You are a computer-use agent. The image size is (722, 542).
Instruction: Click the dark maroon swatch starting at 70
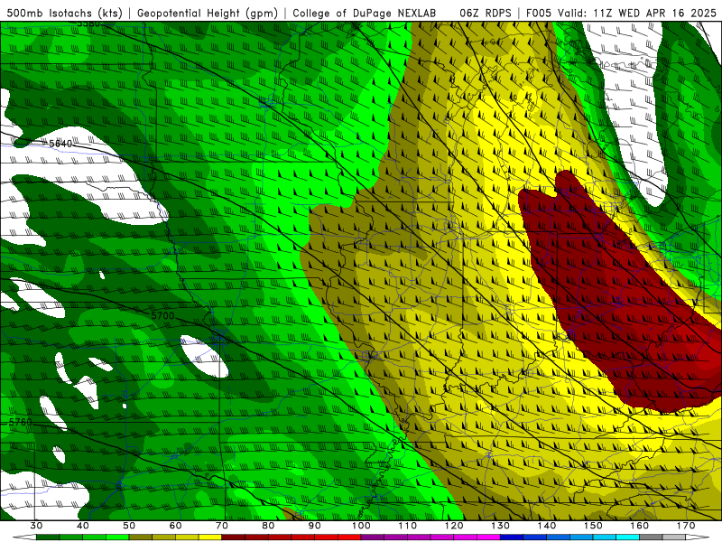234,537
